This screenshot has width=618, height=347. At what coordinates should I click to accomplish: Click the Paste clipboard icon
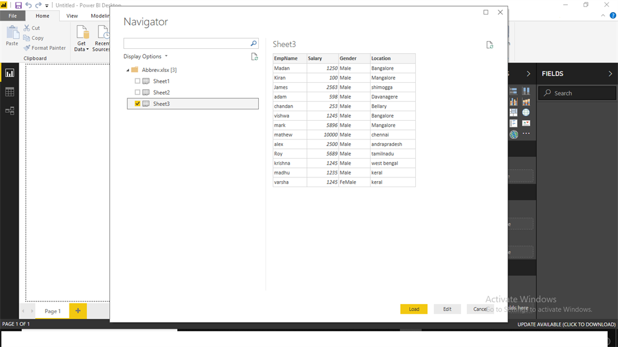coord(12,33)
